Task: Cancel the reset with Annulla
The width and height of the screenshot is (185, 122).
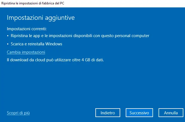Action: pos(171,113)
